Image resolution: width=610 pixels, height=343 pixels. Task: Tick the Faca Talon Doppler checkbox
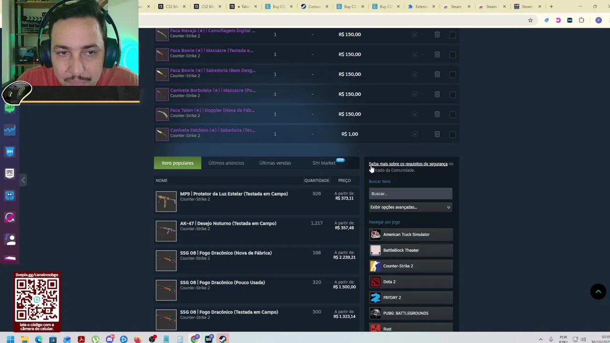tap(452, 115)
